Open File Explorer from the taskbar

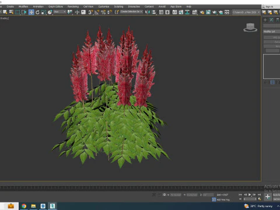point(33,206)
